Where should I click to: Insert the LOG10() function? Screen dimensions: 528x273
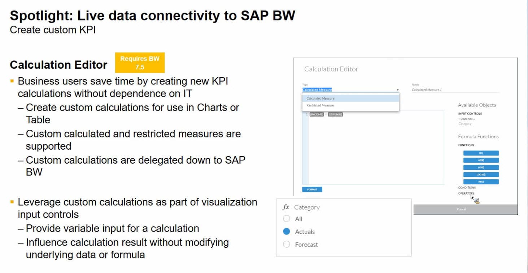[481, 175]
